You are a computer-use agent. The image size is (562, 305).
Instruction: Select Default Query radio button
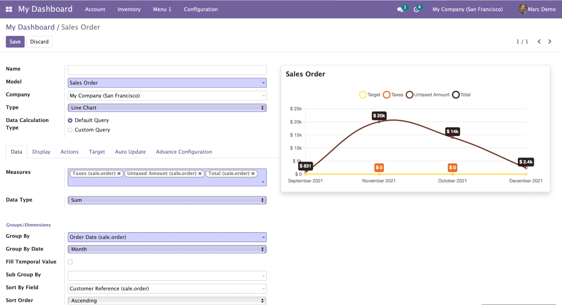click(70, 120)
